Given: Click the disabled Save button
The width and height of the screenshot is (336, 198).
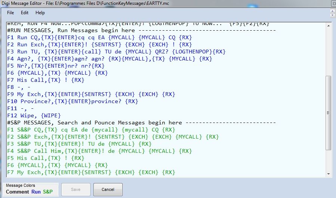Looking at the screenshot, I should pos(75,189).
